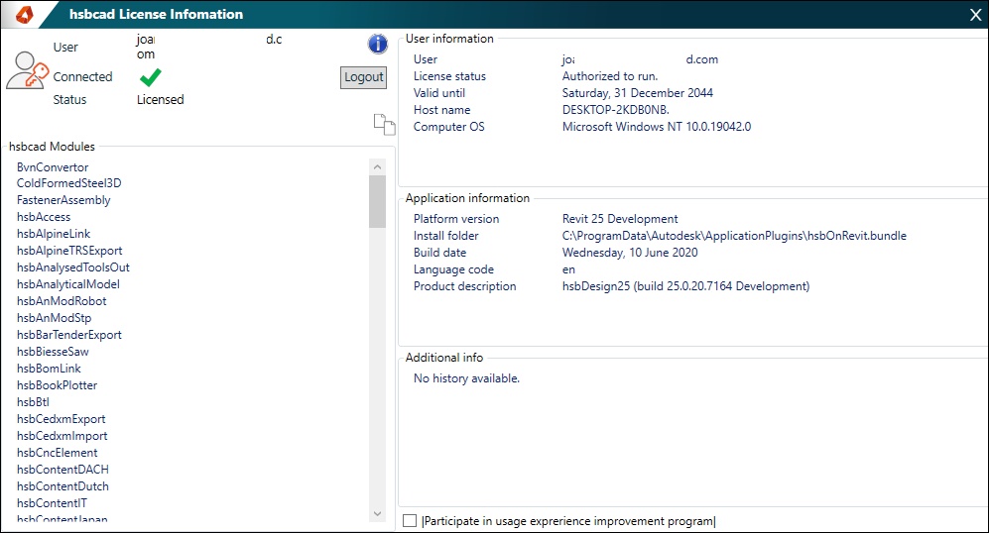Select hsbAnModStp module

(55, 318)
